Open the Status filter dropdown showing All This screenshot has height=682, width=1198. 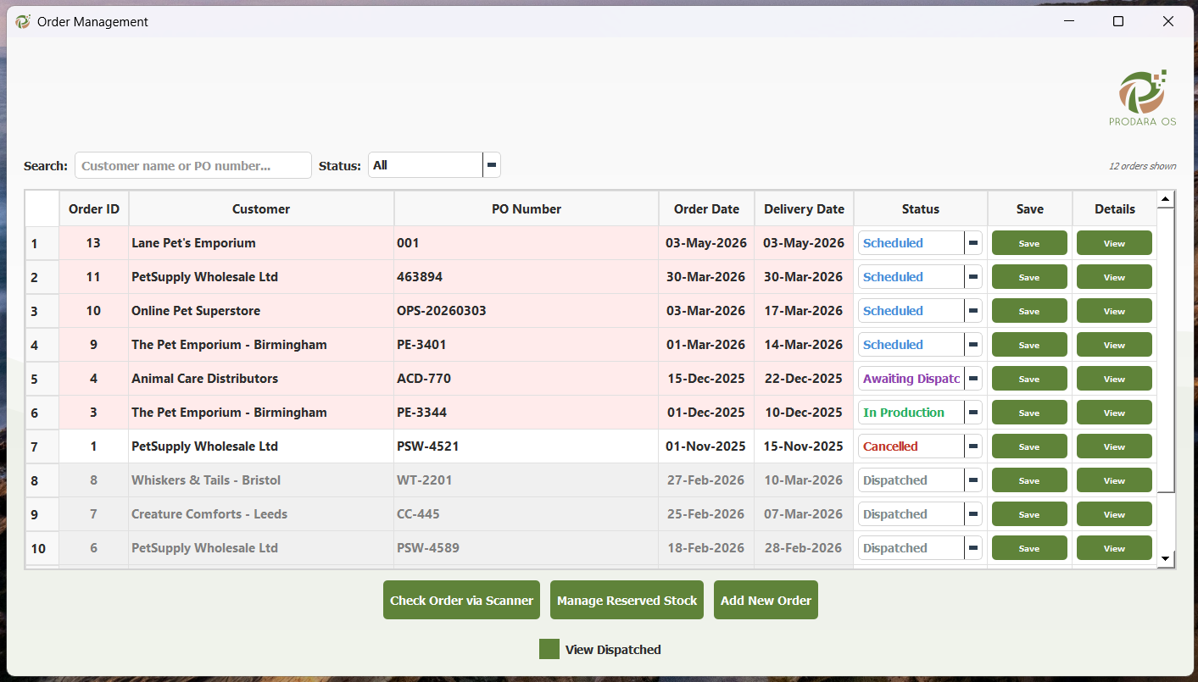[x=434, y=165]
